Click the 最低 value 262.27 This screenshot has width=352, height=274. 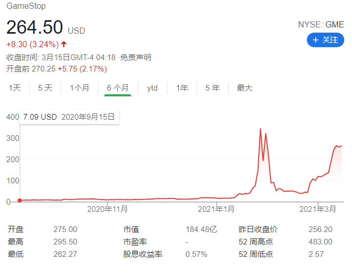point(65,254)
